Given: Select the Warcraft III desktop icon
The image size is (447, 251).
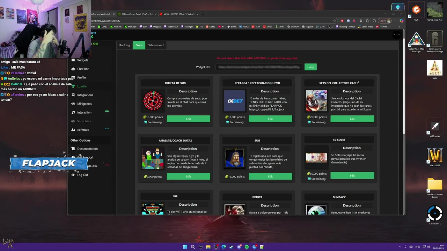Looking at the screenshot, I should (x=435, y=157).
